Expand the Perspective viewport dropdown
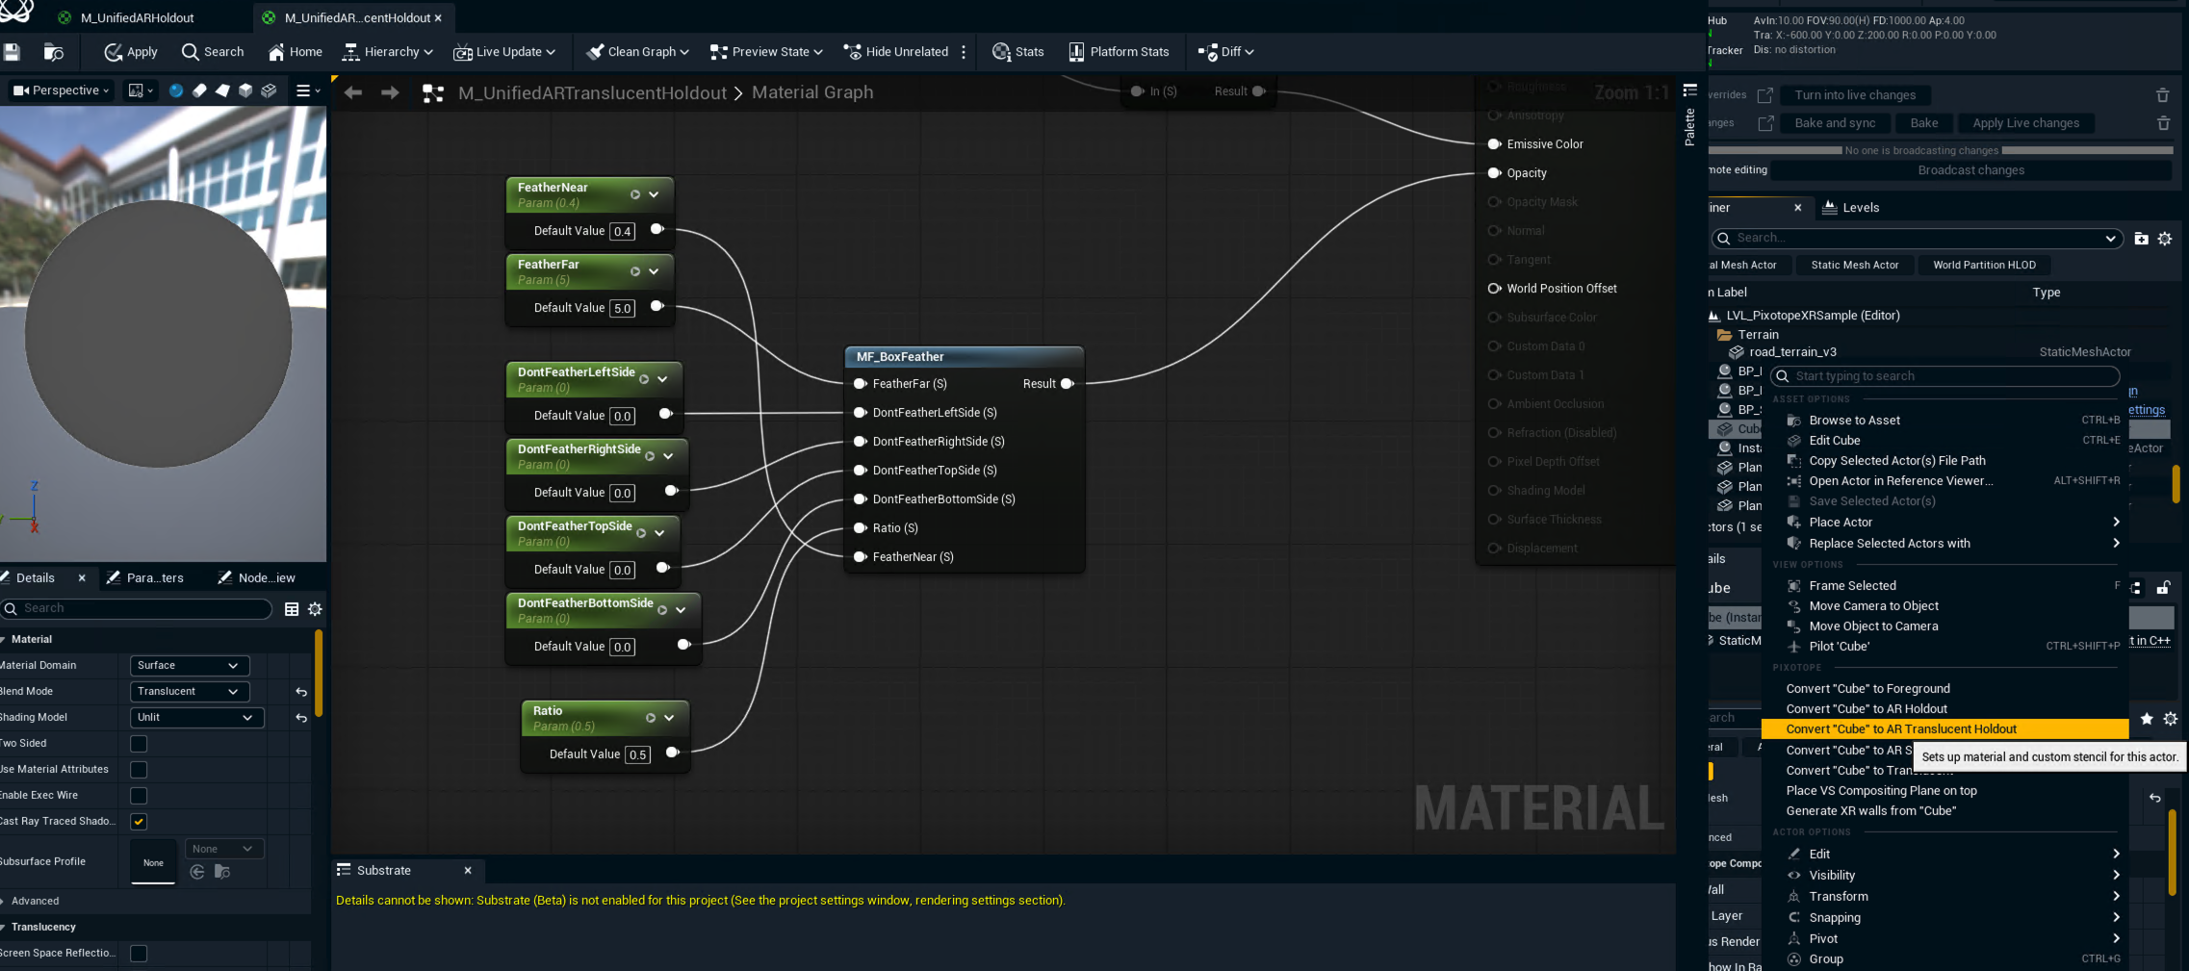The width and height of the screenshot is (2189, 971). [x=62, y=90]
